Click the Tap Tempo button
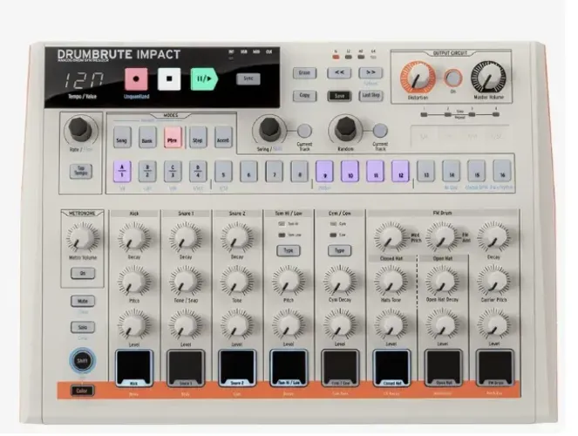 (x=81, y=171)
